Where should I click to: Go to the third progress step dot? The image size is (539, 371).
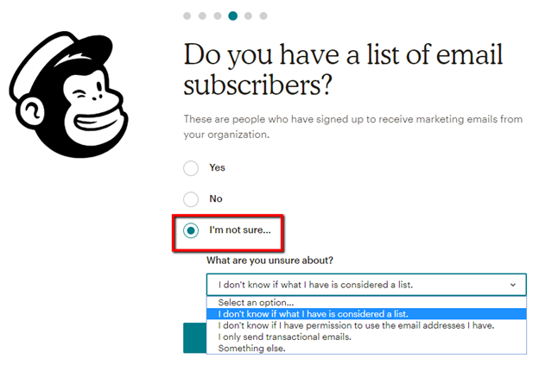(218, 16)
